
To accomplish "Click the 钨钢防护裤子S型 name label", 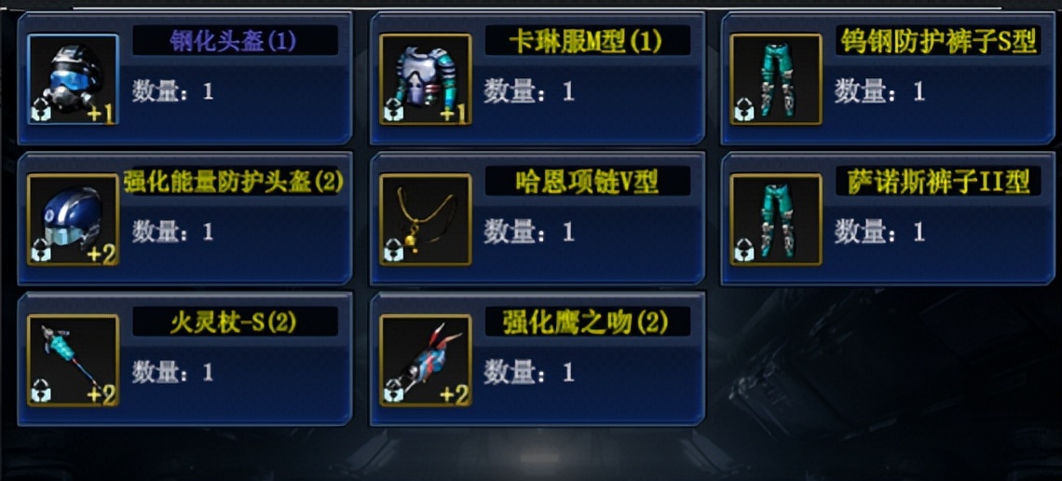I will coord(938,41).
